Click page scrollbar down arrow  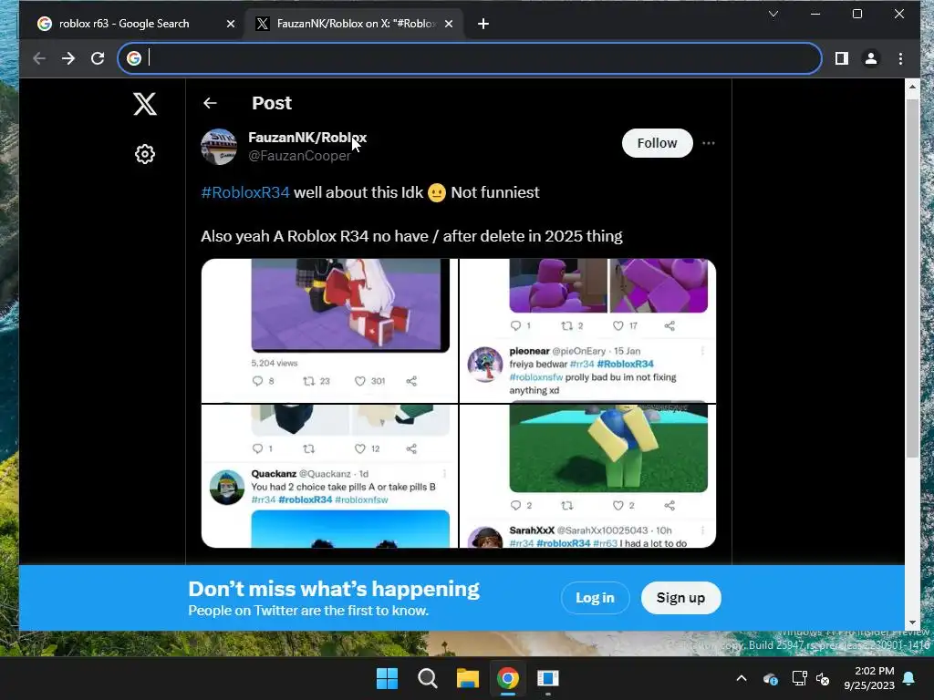coord(912,623)
